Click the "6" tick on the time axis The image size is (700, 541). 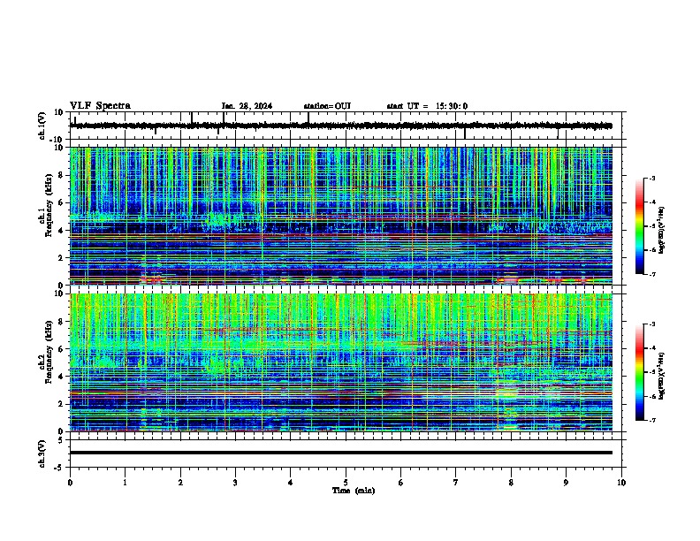(x=400, y=483)
